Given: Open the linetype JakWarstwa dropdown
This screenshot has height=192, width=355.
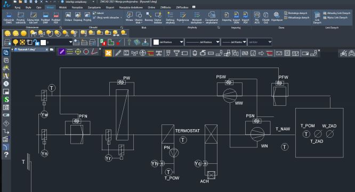Looking at the screenshot, I should coord(217,42).
